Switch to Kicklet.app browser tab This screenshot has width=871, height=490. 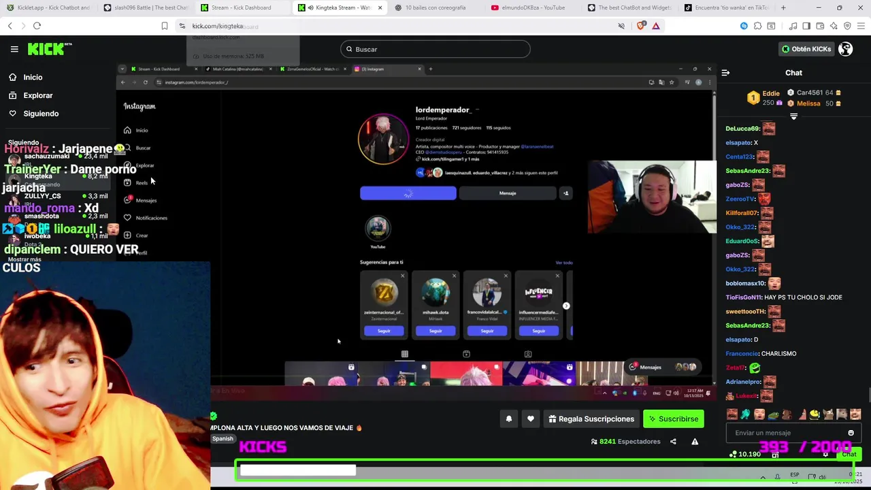coord(48,7)
